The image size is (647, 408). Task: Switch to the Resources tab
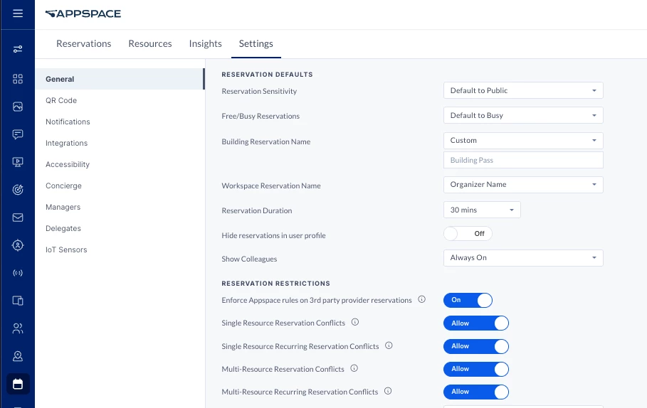pyautogui.click(x=150, y=43)
